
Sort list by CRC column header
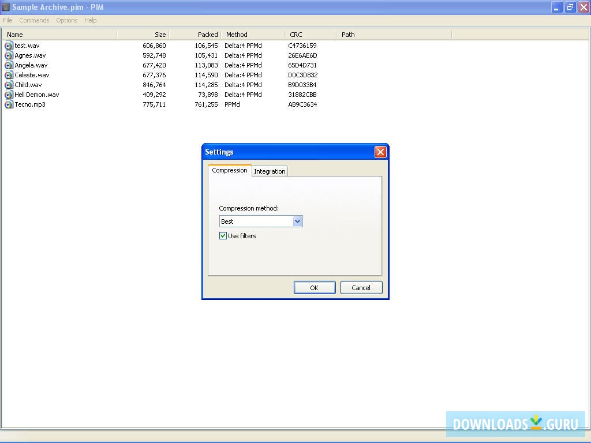310,35
